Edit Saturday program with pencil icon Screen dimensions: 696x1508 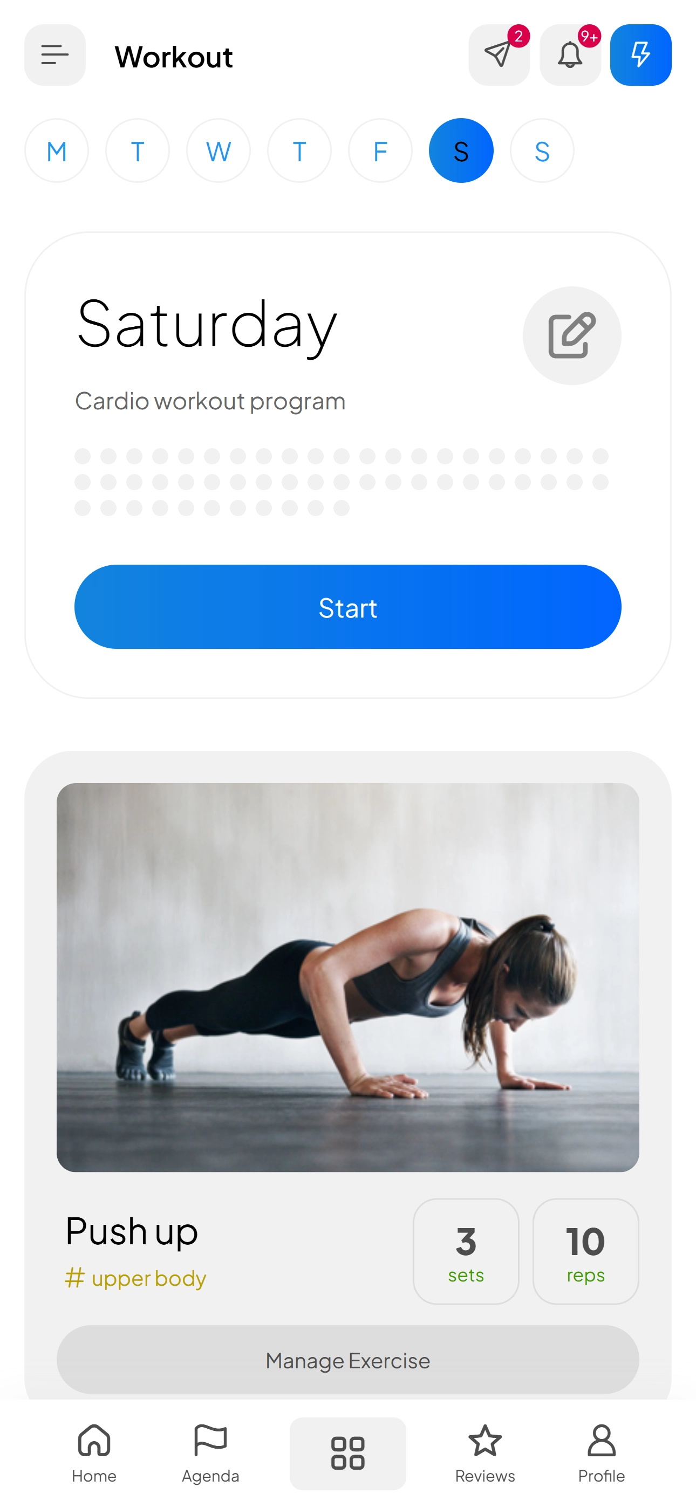572,335
